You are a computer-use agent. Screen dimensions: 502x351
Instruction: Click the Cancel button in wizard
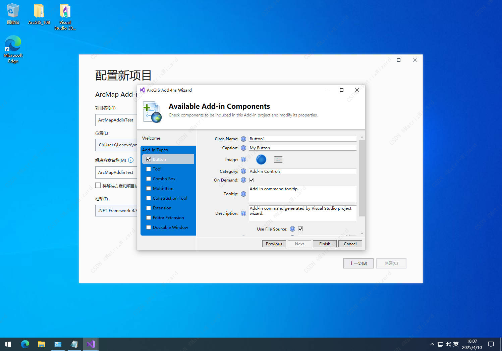350,244
